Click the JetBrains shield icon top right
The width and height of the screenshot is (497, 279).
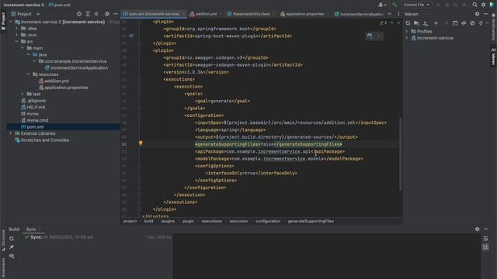492,5
